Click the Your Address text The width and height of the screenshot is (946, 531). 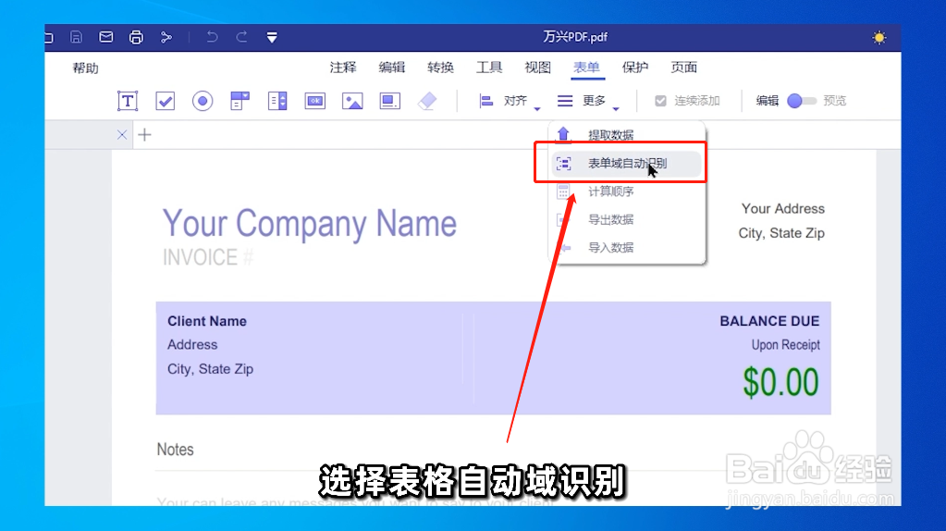pyautogui.click(x=783, y=209)
